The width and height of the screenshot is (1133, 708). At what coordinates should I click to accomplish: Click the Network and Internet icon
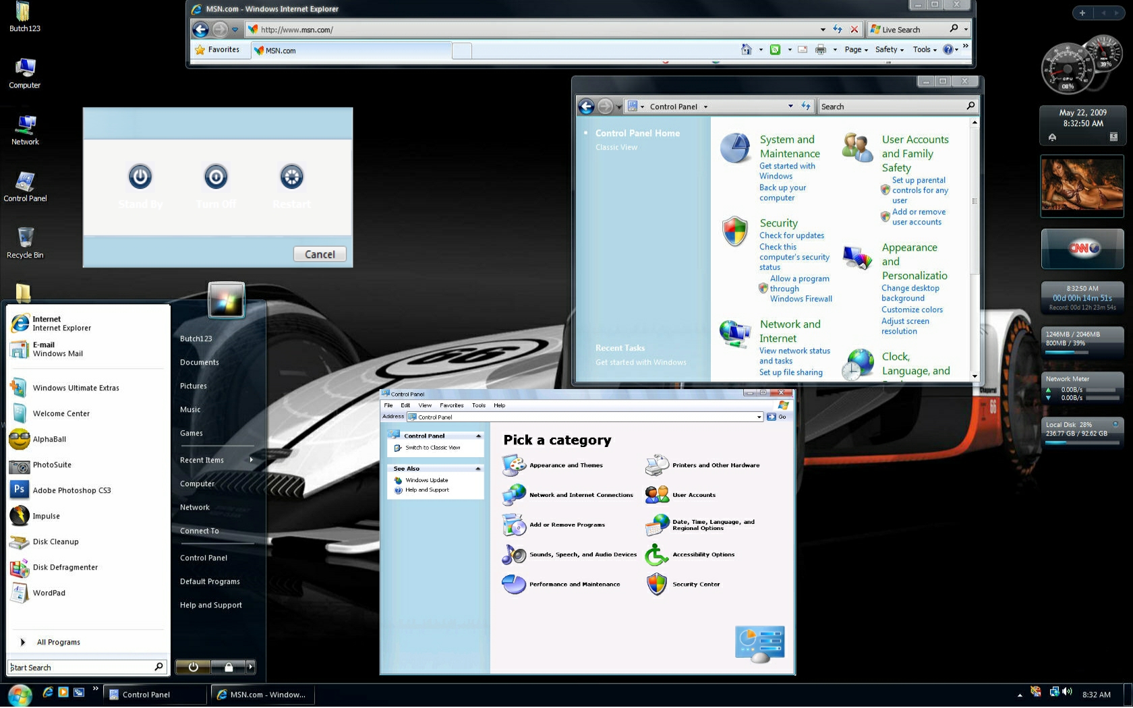(x=735, y=334)
